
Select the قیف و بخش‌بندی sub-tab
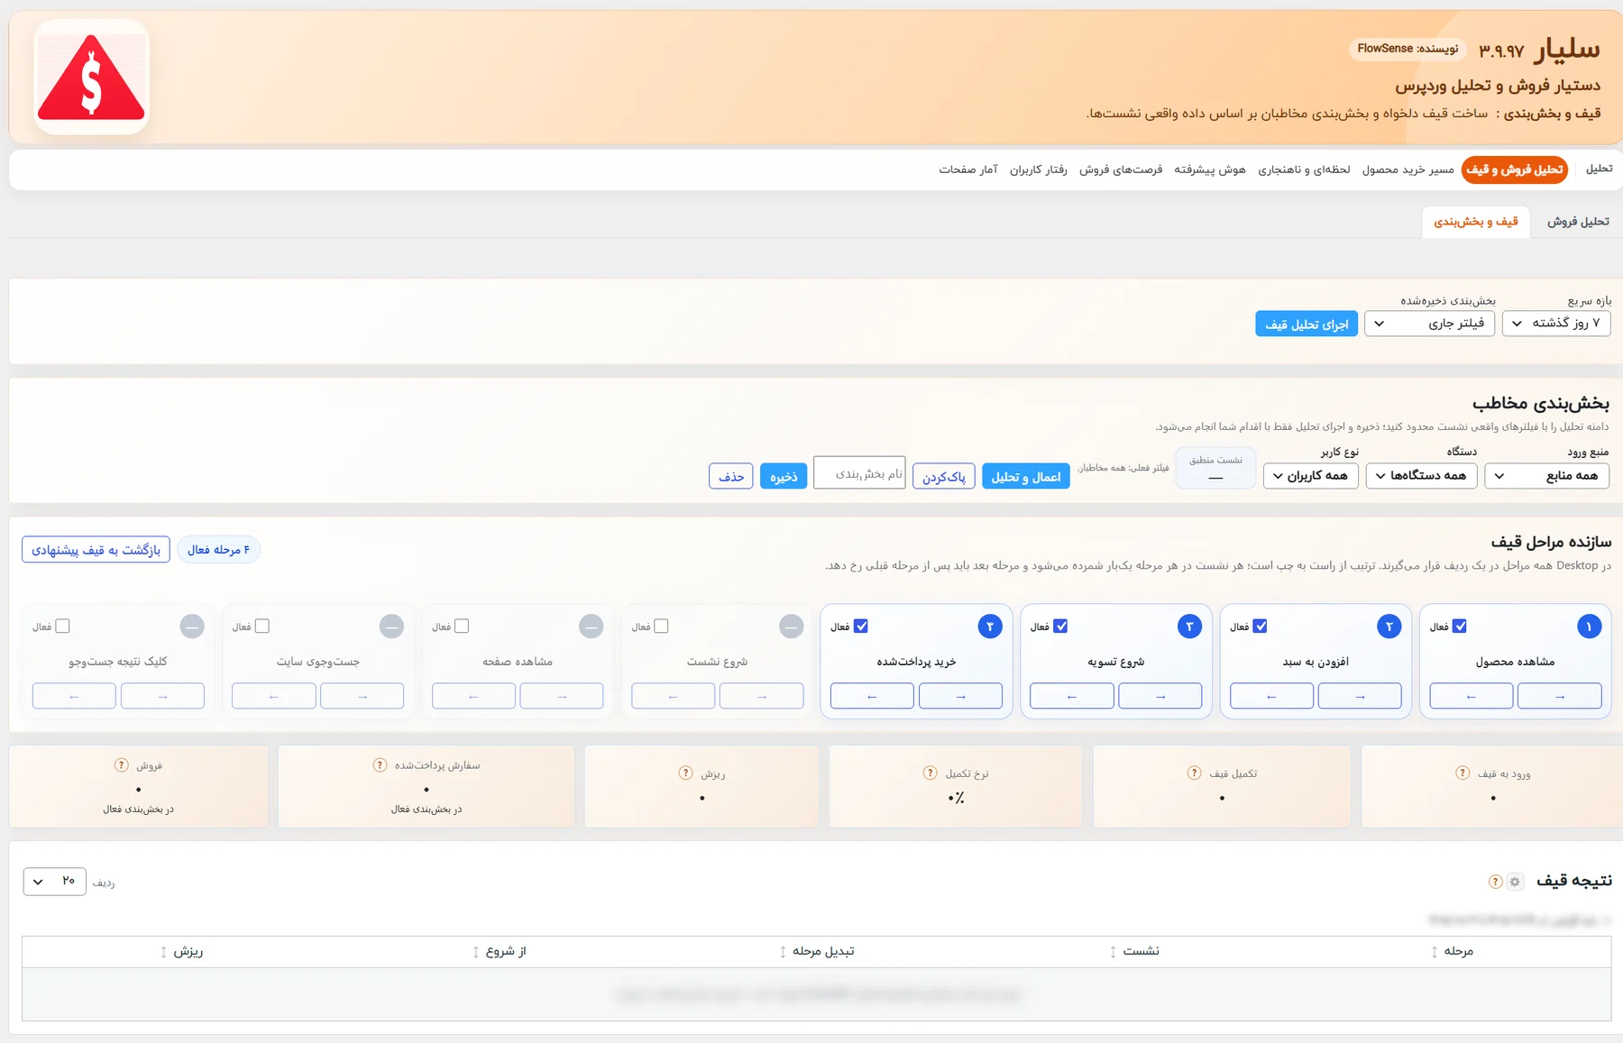point(1476,222)
